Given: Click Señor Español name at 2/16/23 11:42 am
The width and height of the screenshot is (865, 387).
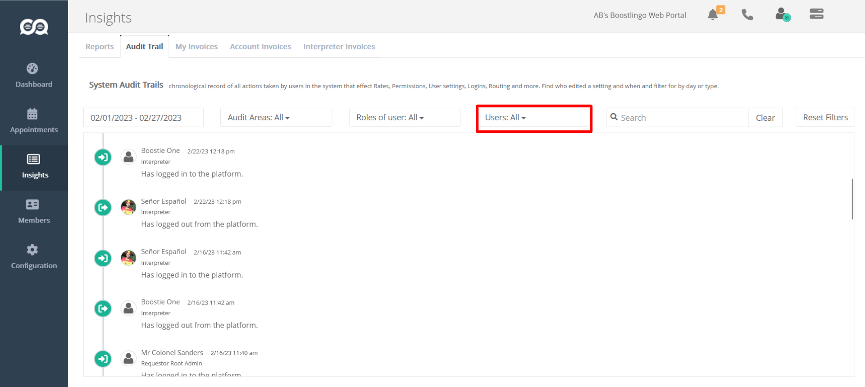Looking at the screenshot, I should (x=164, y=251).
